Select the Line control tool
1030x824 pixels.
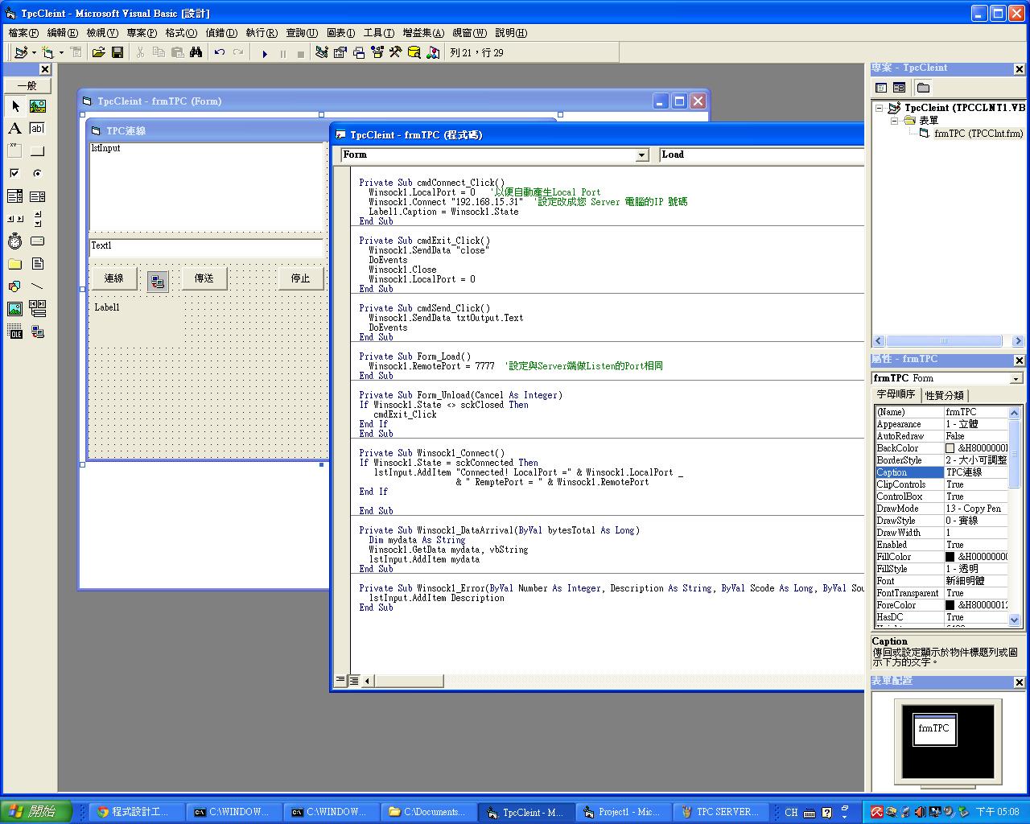point(38,286)
